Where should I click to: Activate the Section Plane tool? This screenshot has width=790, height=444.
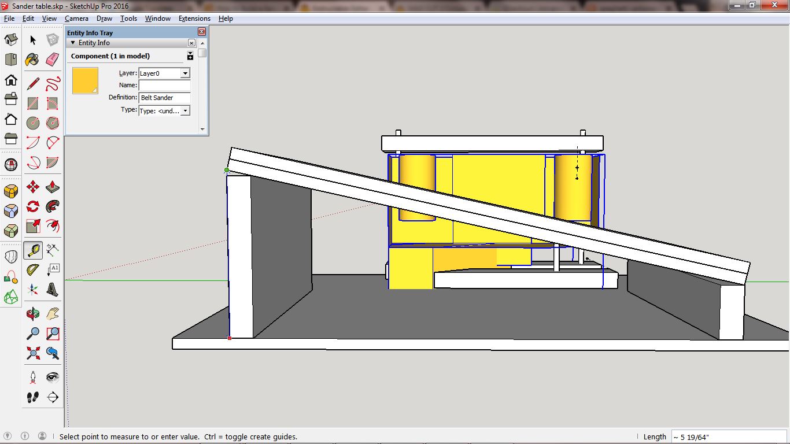pos(53,397)
